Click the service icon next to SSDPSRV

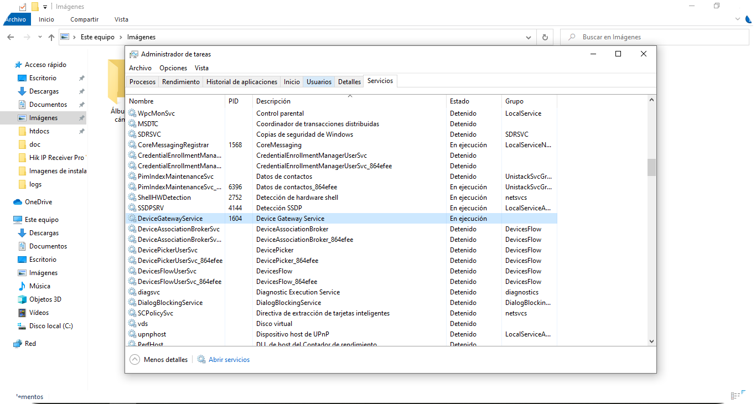click(x=132, y=208)
